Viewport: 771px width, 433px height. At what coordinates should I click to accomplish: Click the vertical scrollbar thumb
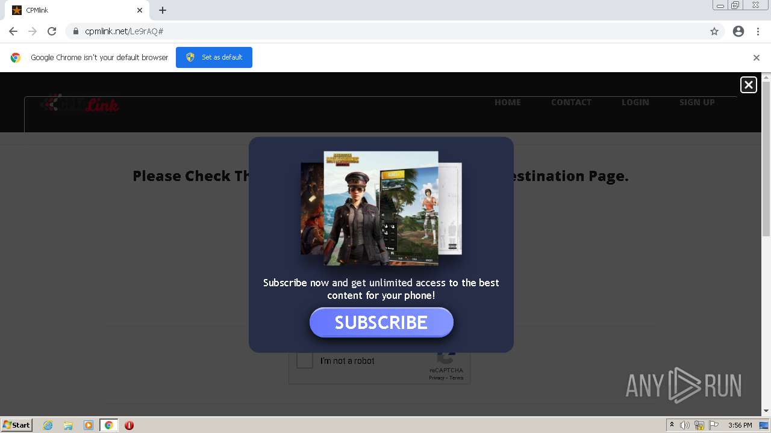[766, 159]
